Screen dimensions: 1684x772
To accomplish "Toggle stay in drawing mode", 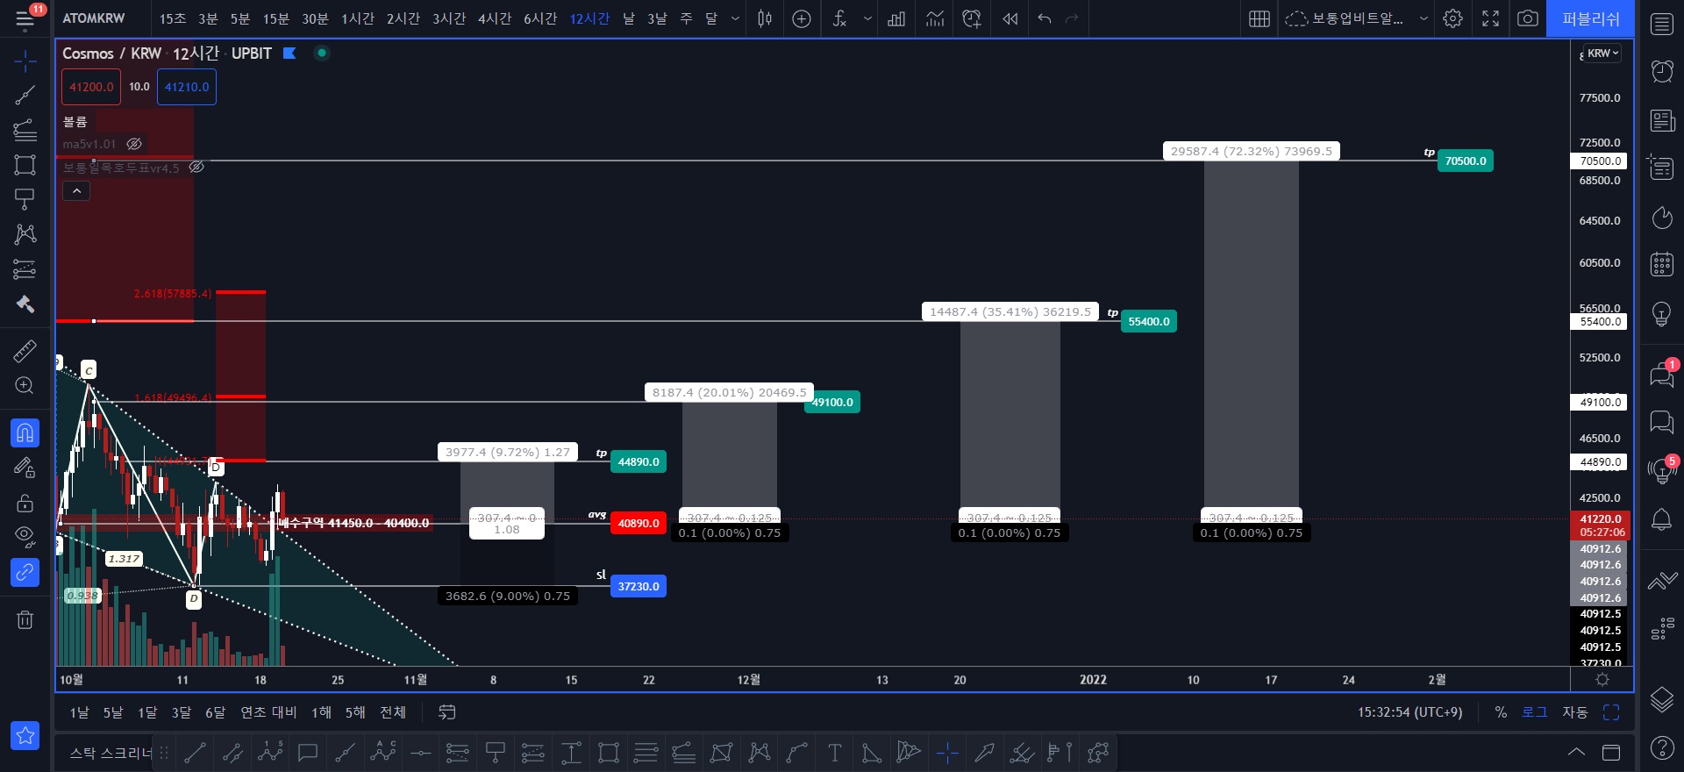I will point(25,468).
